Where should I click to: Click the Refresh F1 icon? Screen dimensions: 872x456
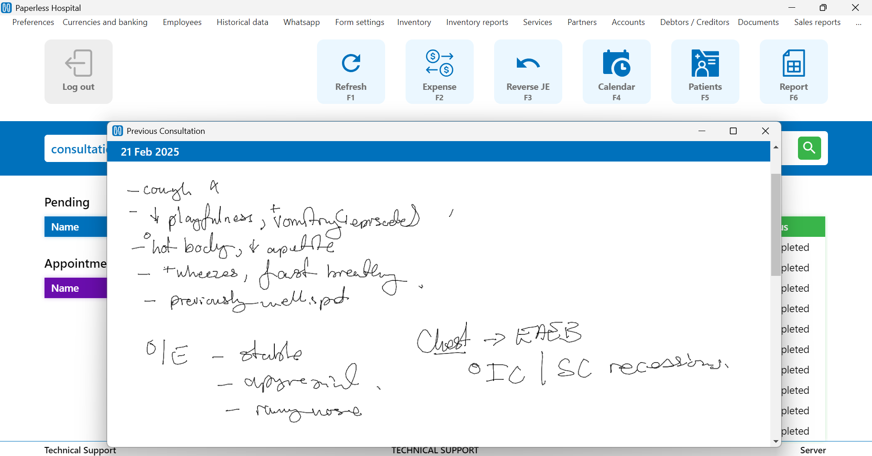[x=351, y=72]
